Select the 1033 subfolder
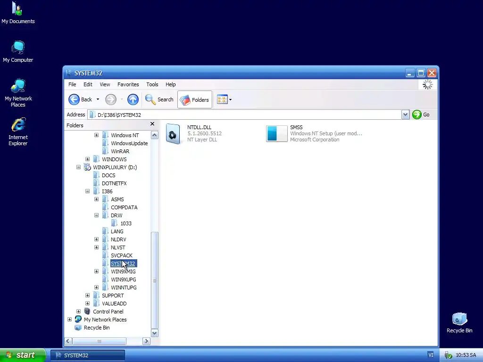Image resolution: width=483 pixels, height=362 pixels. (126, 223)
